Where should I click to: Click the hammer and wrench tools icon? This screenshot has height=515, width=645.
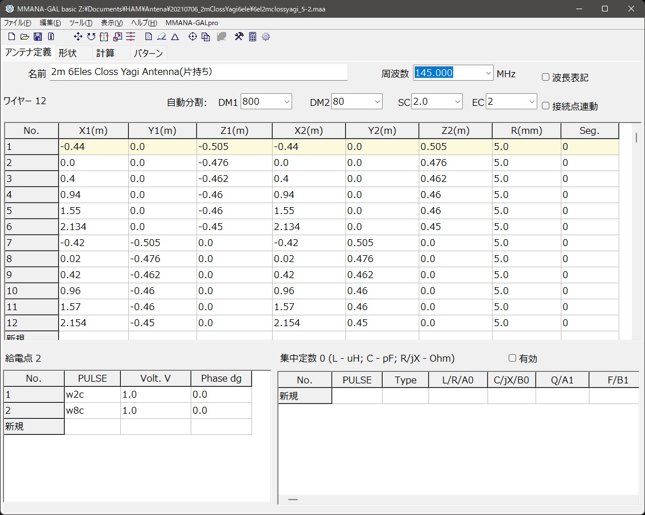tap(239, 37)
